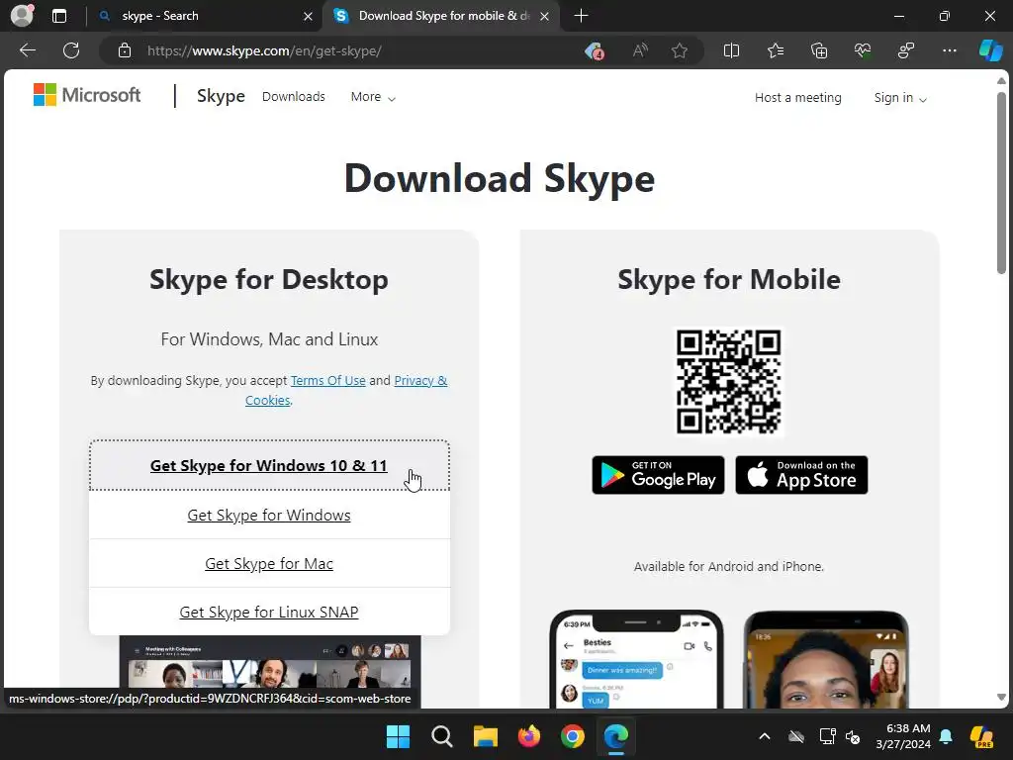Click scrollbar down arrow

[x=1001, y=697]
